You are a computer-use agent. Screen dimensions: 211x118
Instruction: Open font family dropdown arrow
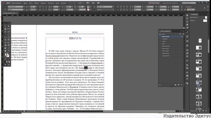click(24, 7)
